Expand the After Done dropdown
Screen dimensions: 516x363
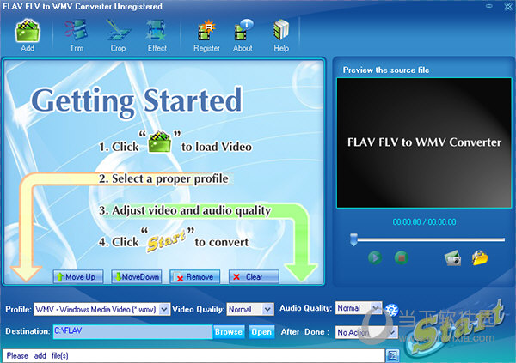click(391, 332)
